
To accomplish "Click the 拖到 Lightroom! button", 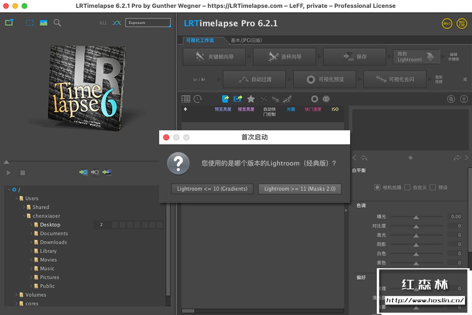I will point(417,56).
